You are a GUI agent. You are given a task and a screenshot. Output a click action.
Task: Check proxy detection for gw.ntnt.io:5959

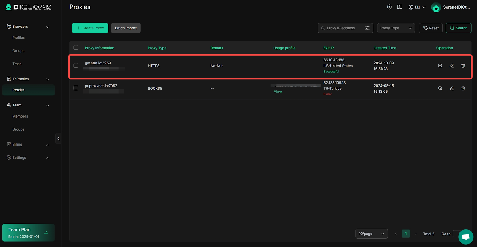[440, 66]
